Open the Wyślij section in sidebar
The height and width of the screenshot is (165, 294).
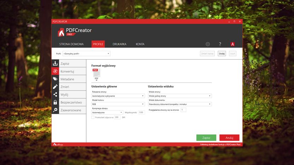point(72,94)
